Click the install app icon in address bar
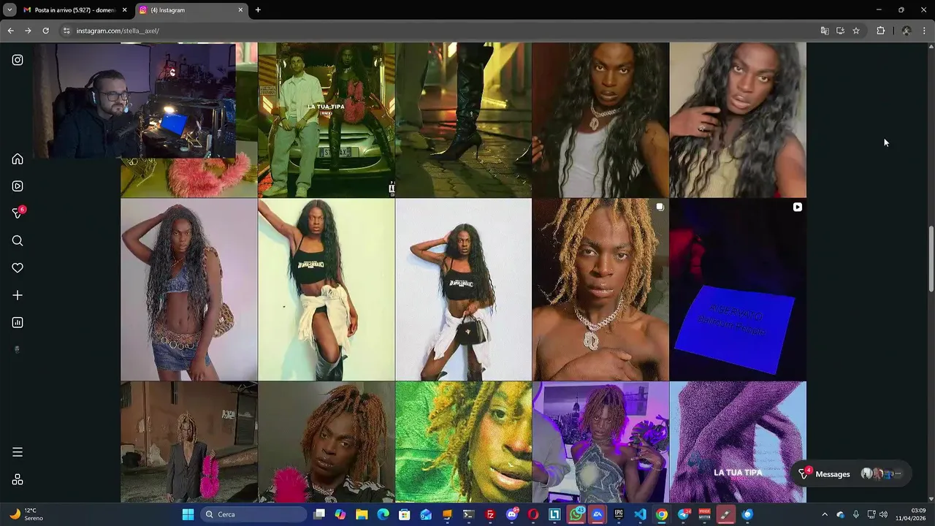Viewport: 935px width, 526px height. pyautogui.click(x=841, y=31)
